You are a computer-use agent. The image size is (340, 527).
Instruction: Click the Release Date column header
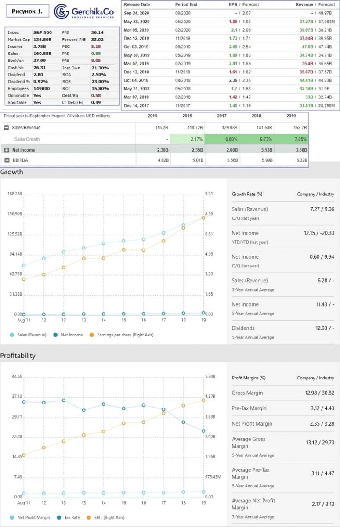(137, 4)
